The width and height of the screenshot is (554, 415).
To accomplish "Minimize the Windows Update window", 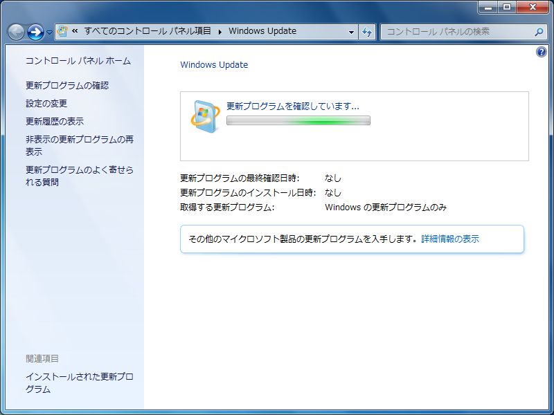I will click(x=488, y=7).
